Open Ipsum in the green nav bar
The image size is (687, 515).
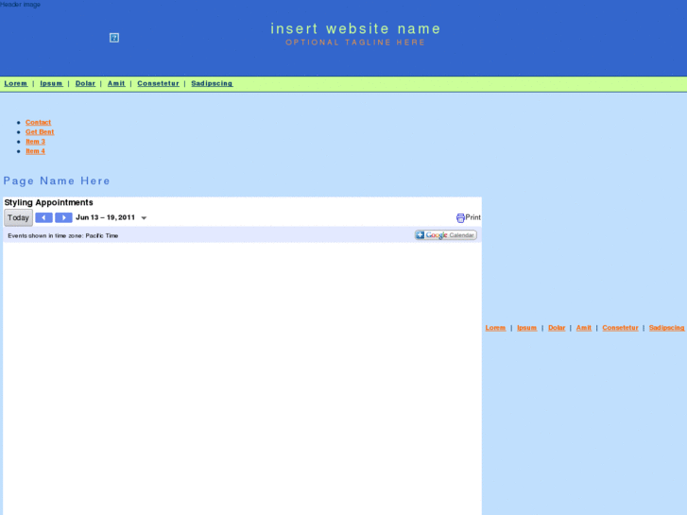click(51, 83)
